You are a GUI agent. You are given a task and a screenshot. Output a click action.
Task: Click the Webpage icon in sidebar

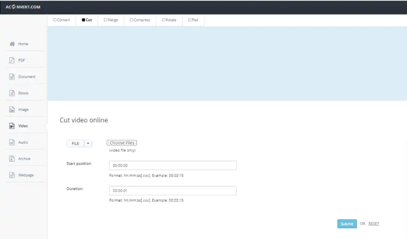click(x=12, y=175)
